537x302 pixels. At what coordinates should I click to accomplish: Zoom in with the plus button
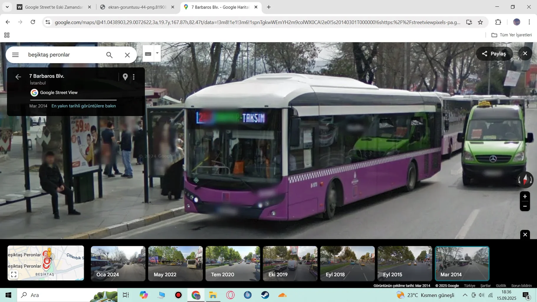click(525, 196)
